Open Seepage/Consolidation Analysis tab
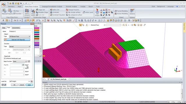 [52, 6]
